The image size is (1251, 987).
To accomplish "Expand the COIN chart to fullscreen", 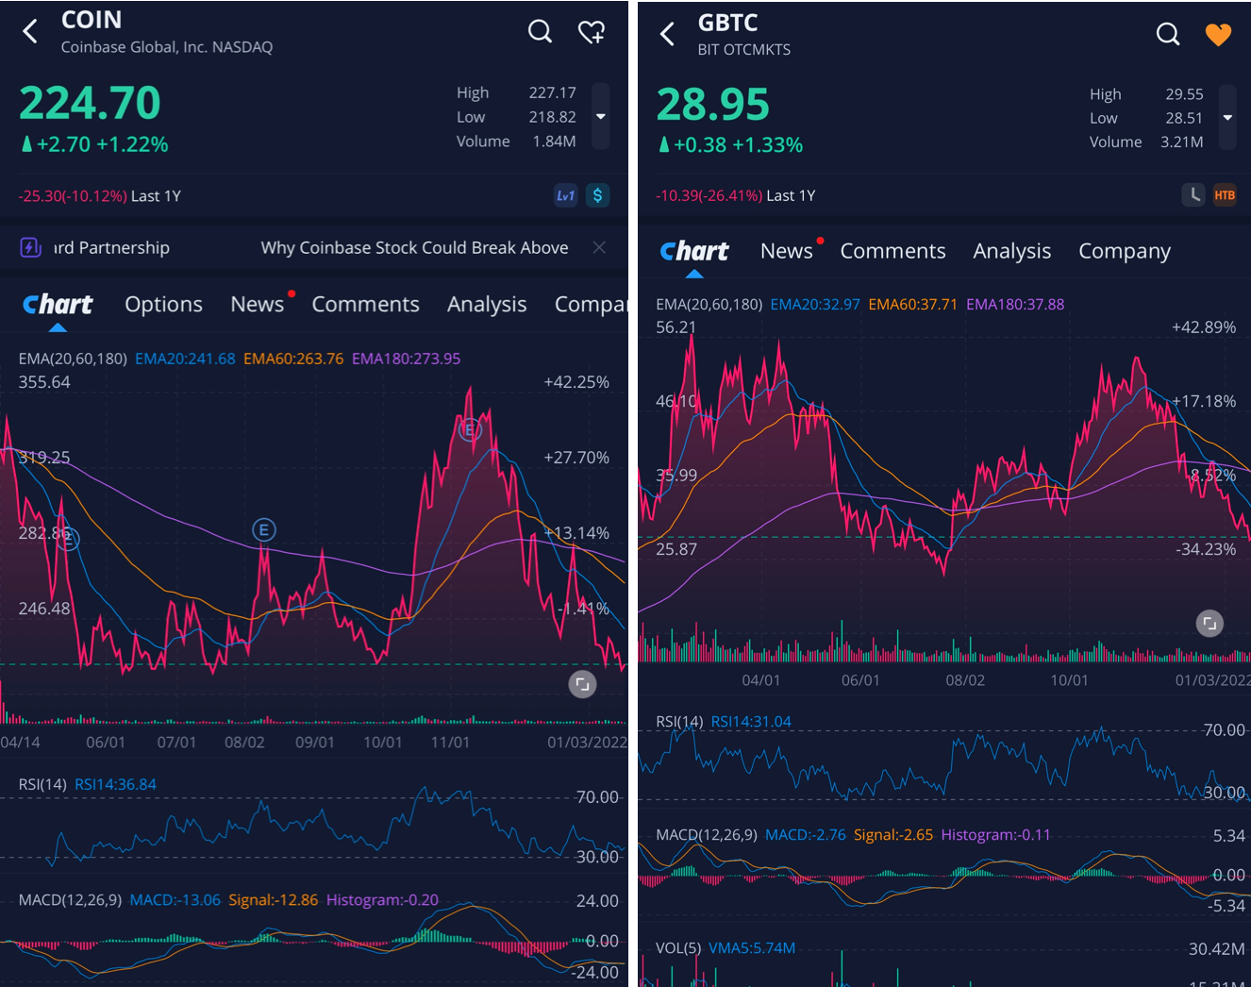I will tap(582, 684).
